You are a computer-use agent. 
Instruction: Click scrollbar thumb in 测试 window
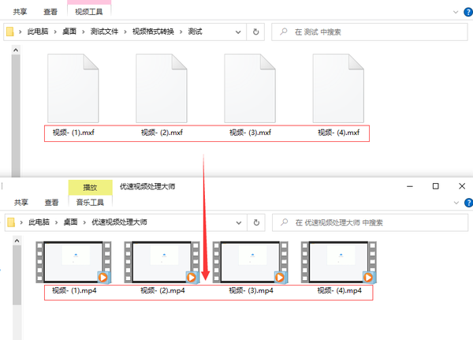click(16, 116)
